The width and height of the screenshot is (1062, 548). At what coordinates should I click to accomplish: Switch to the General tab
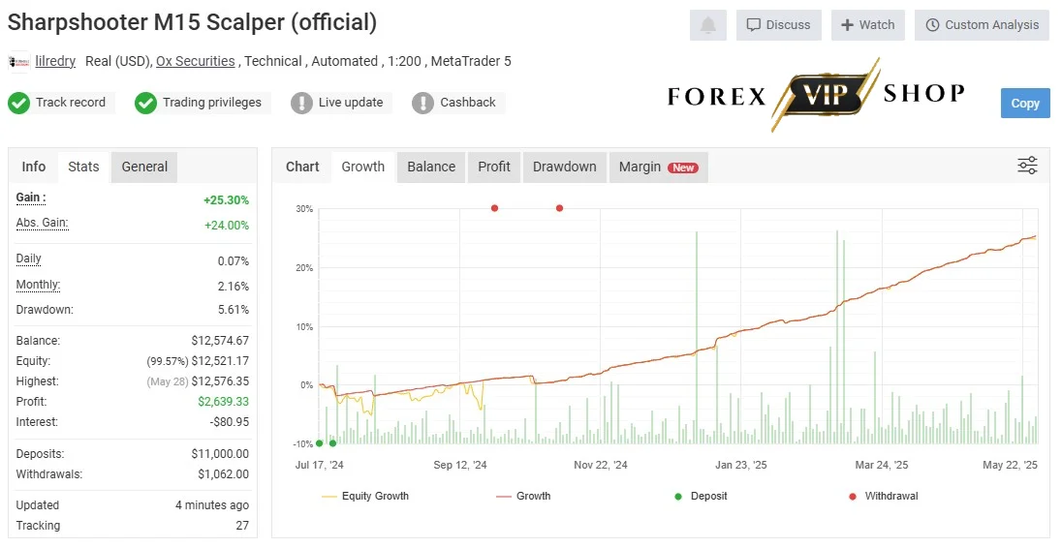coord(144,167)
